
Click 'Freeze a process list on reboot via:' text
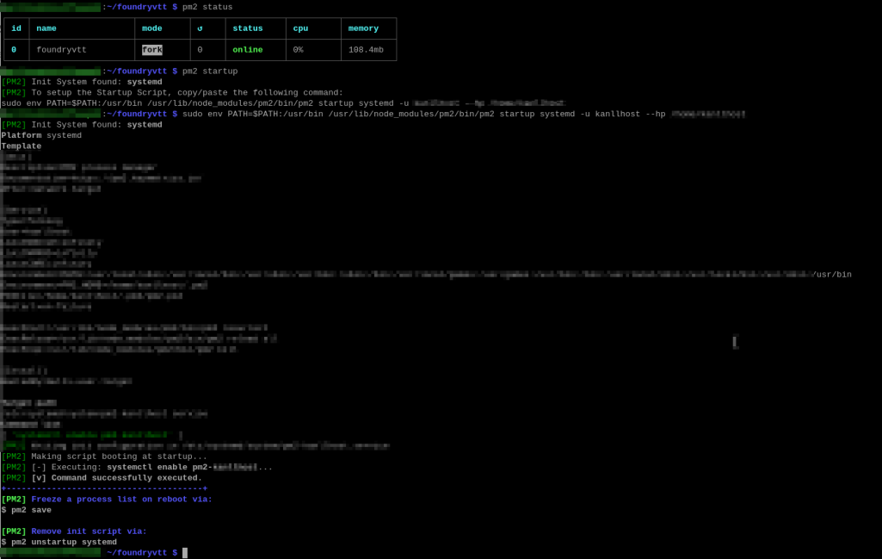(x=121, y=500)
